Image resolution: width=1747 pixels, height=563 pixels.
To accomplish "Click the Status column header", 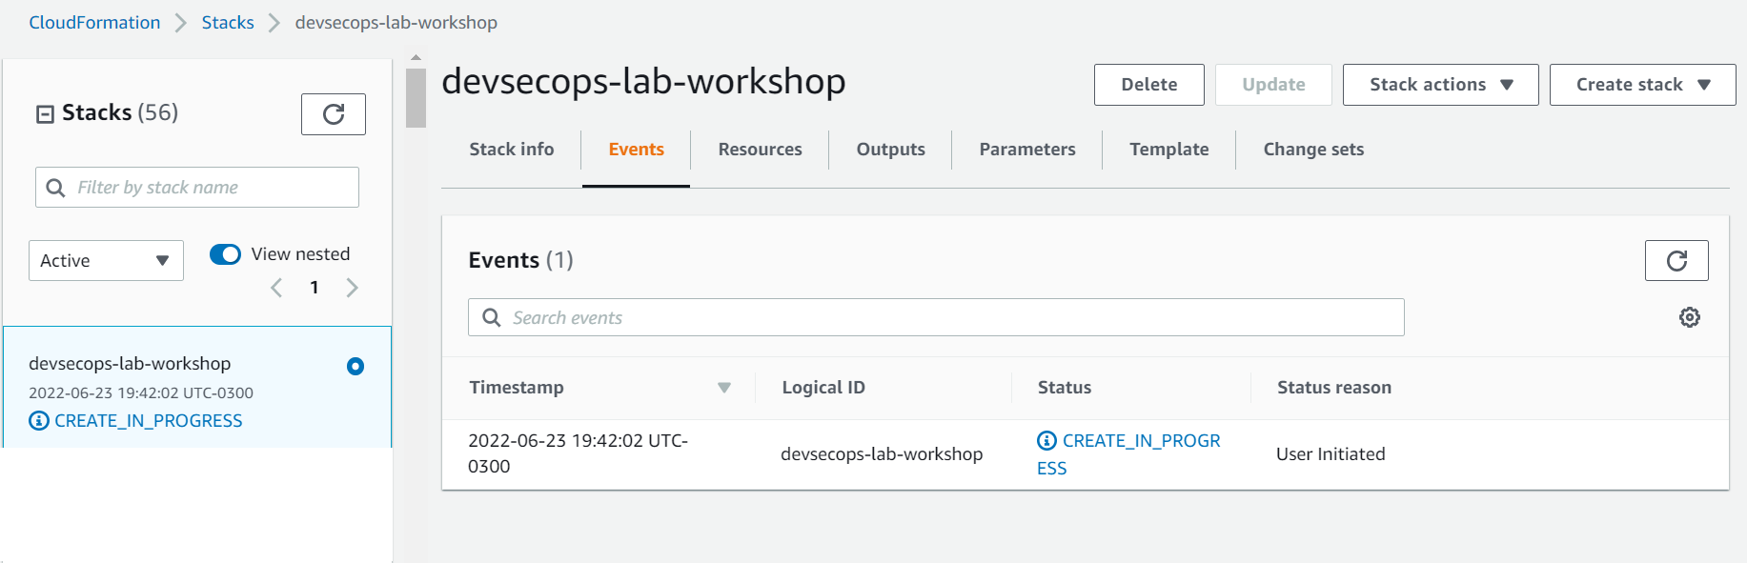I will [x=1065, y=388].
